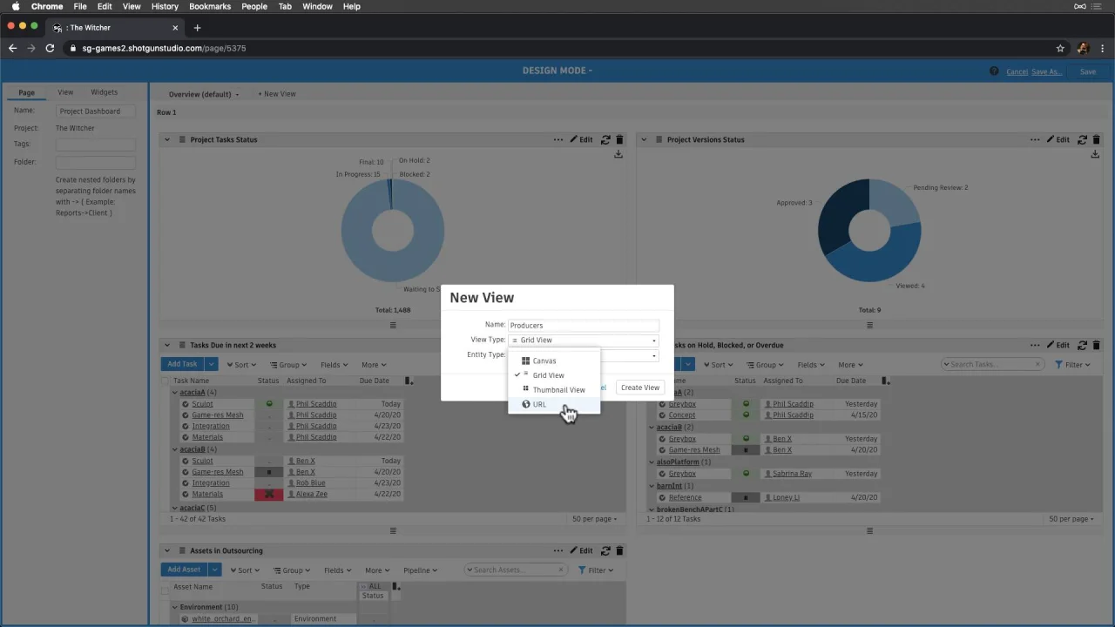Open the View Type combo box

pyautogui.click(x=584, y=340)
